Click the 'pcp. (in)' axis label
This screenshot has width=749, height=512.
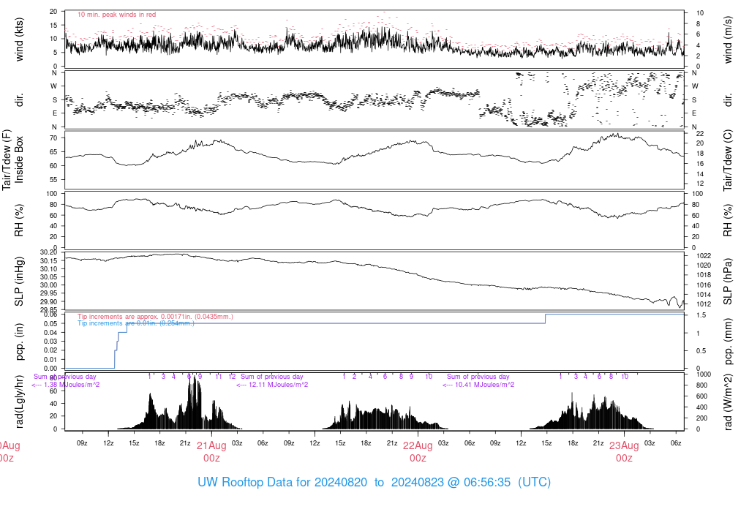click(19, 342)
